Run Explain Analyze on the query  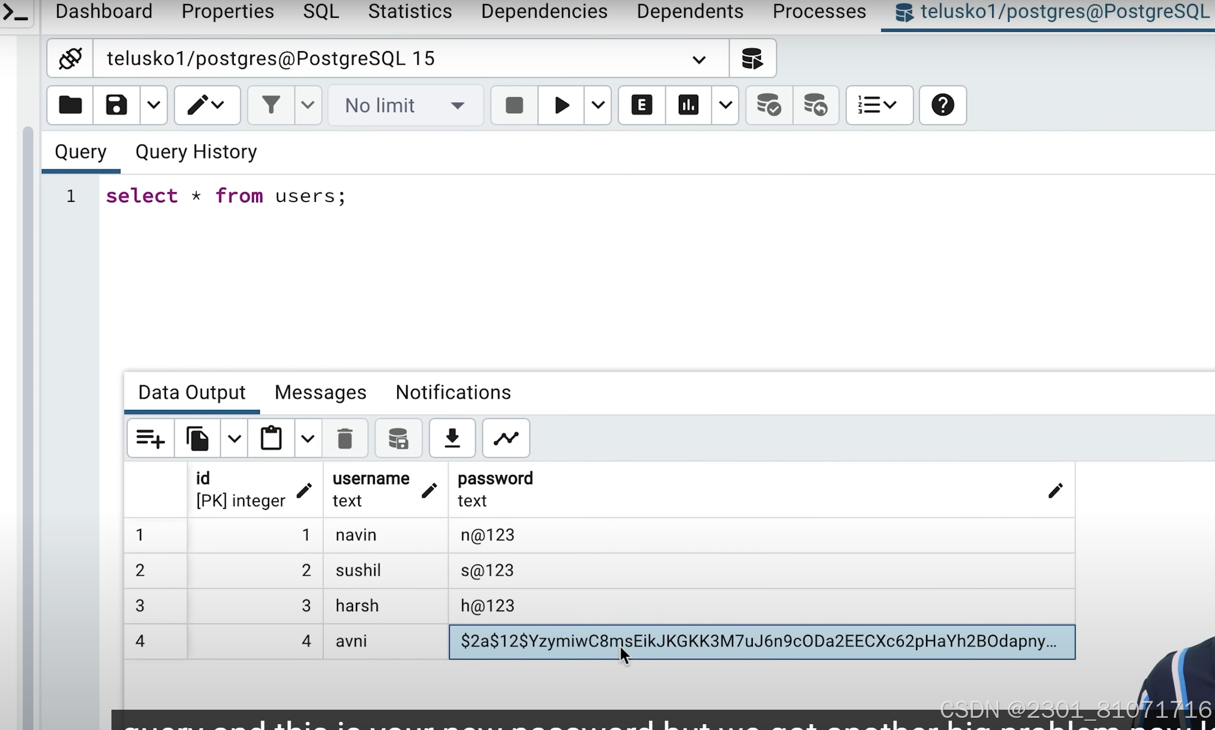tap(687, 105)
